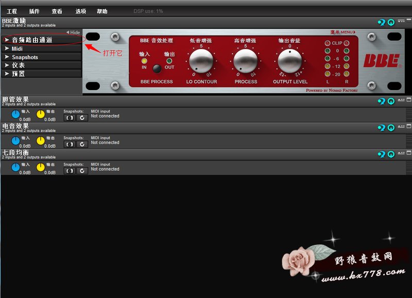Expand the 预置 section
The image size is (412, 298).
(x=42, y=74)
